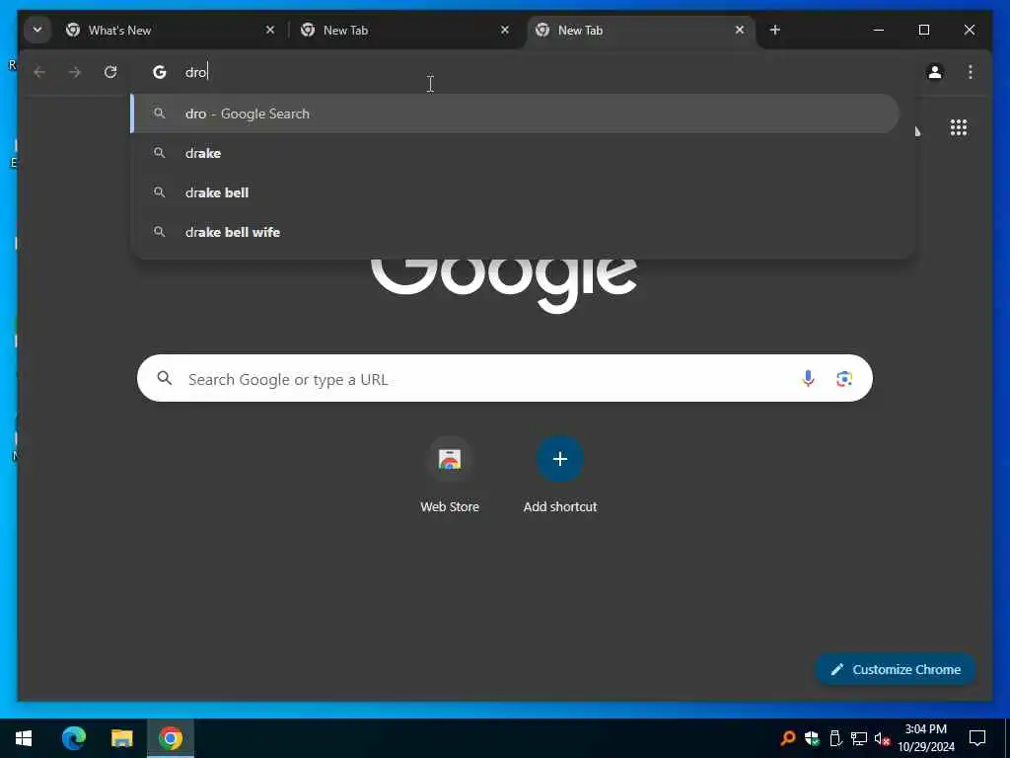Open the notification center icon
1010x758 pixels.
click(977, 738)
